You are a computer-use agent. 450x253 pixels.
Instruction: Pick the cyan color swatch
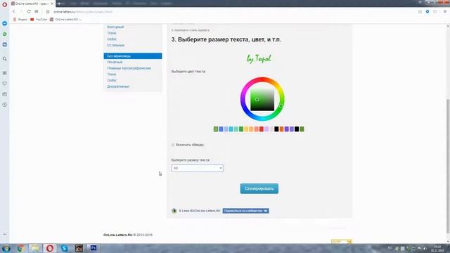tap(231, 129)
